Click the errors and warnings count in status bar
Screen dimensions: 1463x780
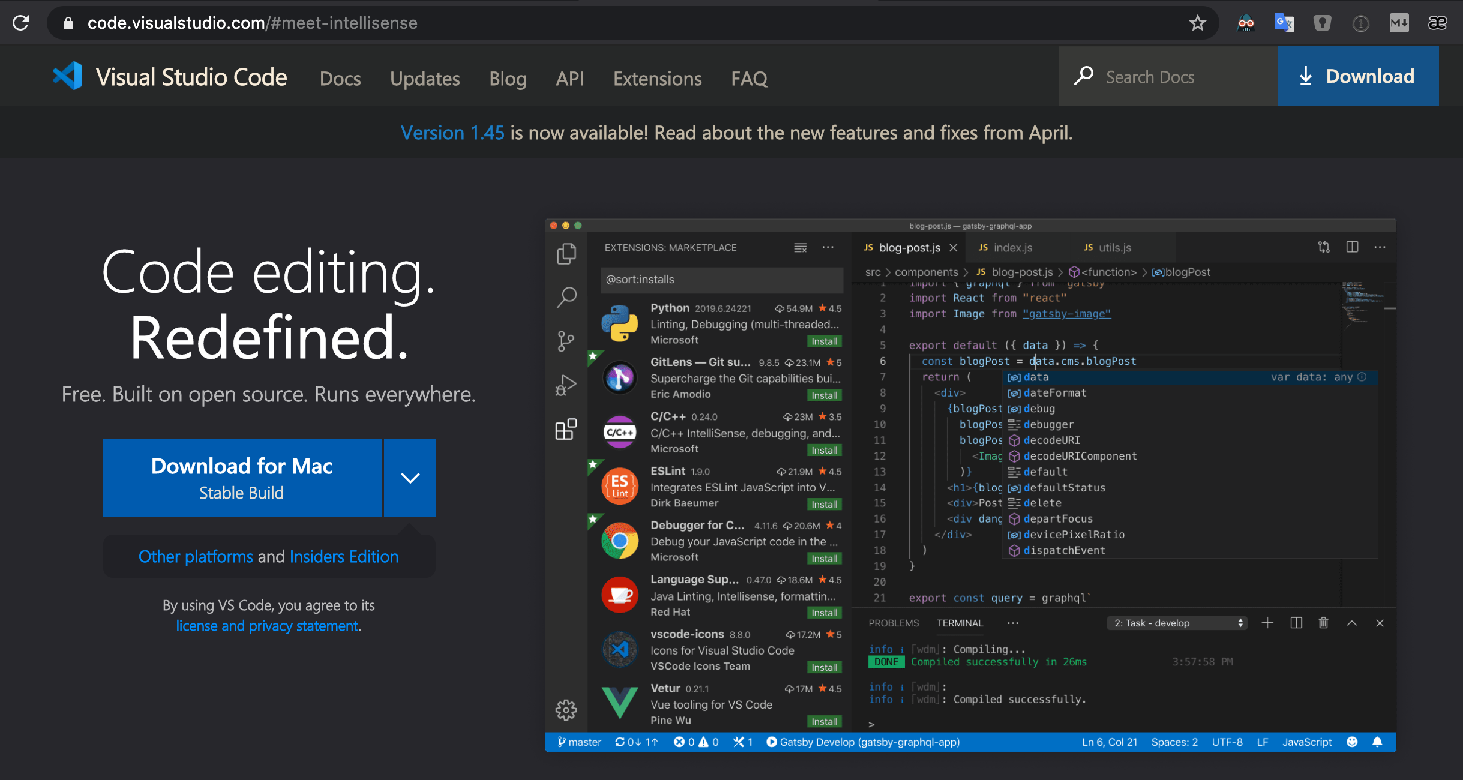[696, 742]
